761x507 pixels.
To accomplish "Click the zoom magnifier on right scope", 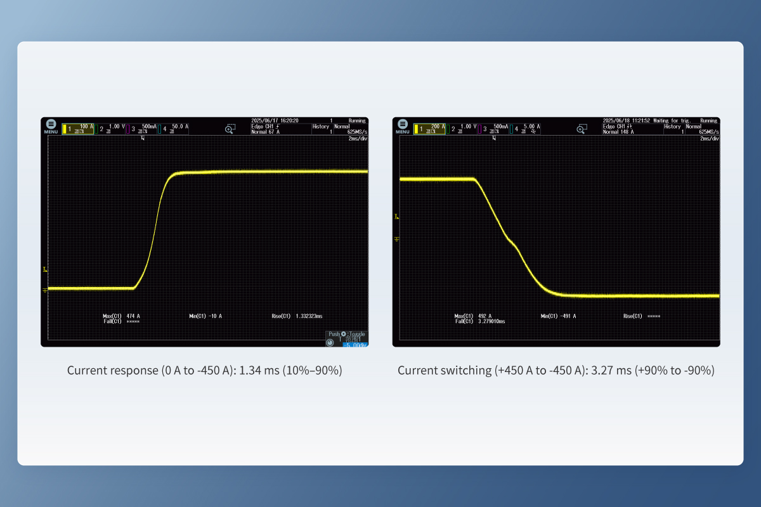I will (x=582, y=129).
